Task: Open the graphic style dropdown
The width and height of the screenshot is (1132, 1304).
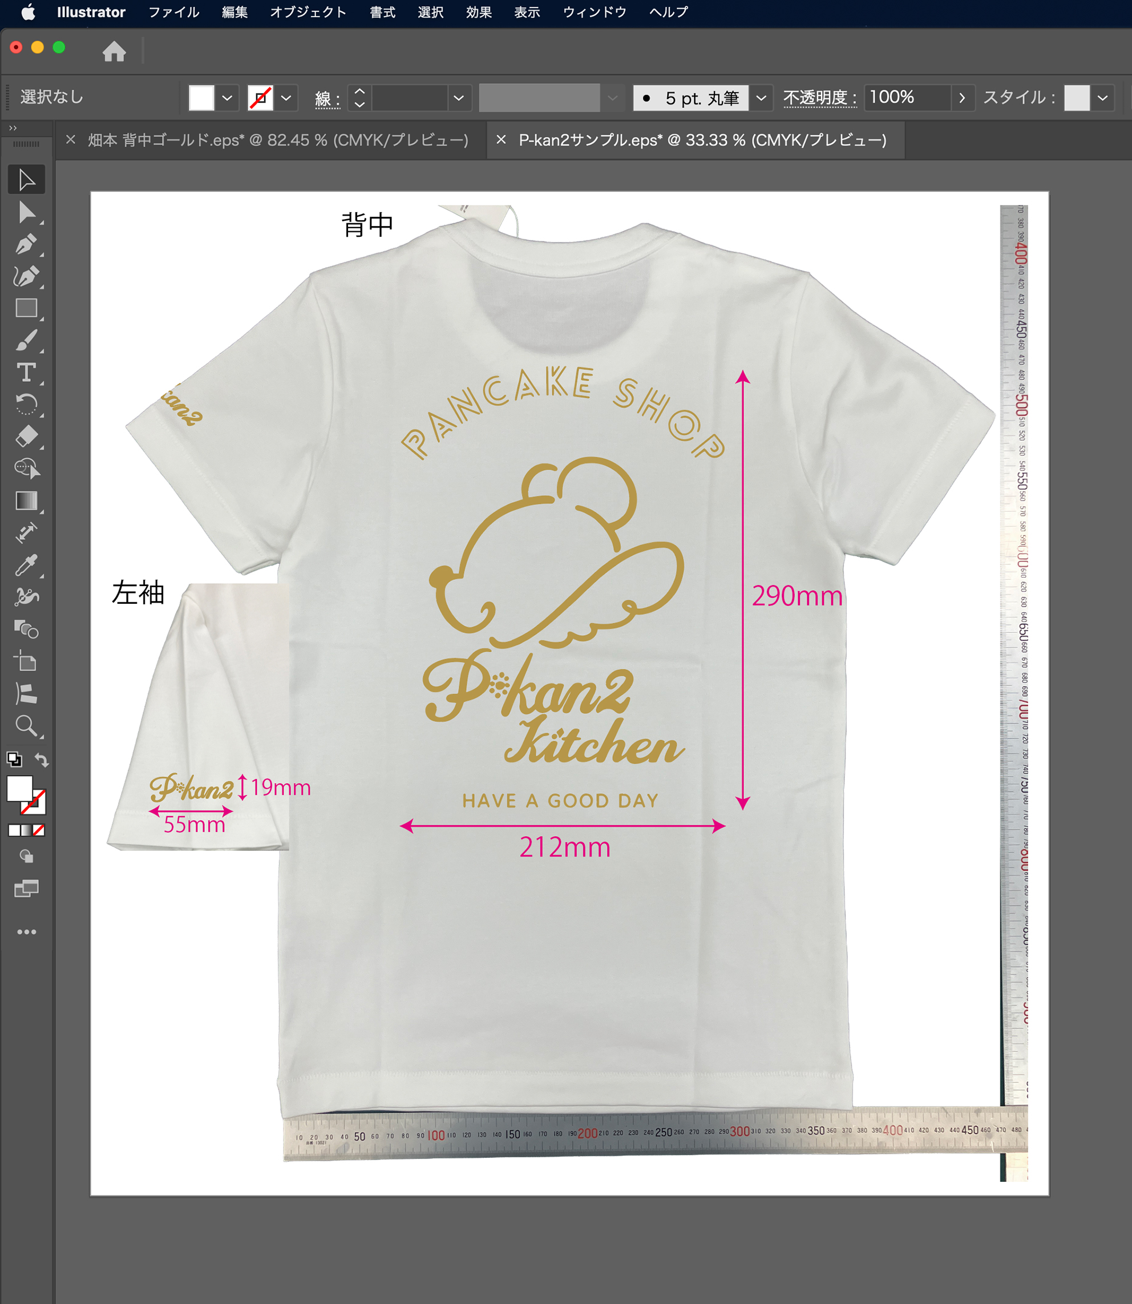Action: pyautogui.click(x=1103, y=98)
